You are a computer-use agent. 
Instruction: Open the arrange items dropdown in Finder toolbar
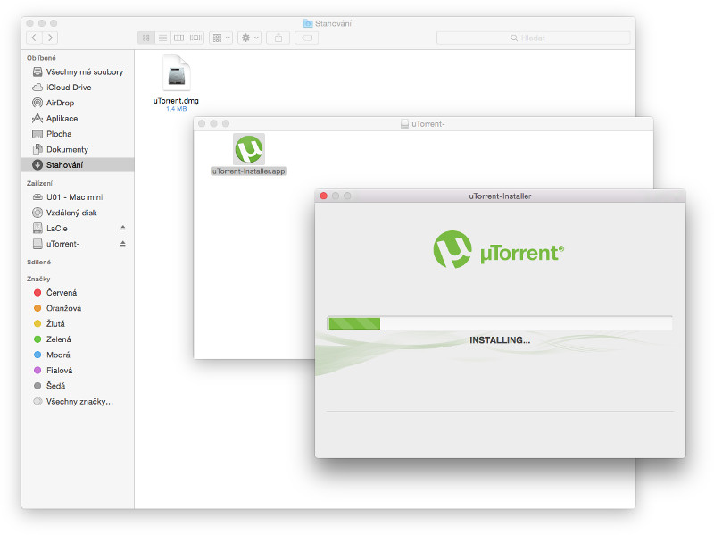pyautogui.click(x=221, y=38)
